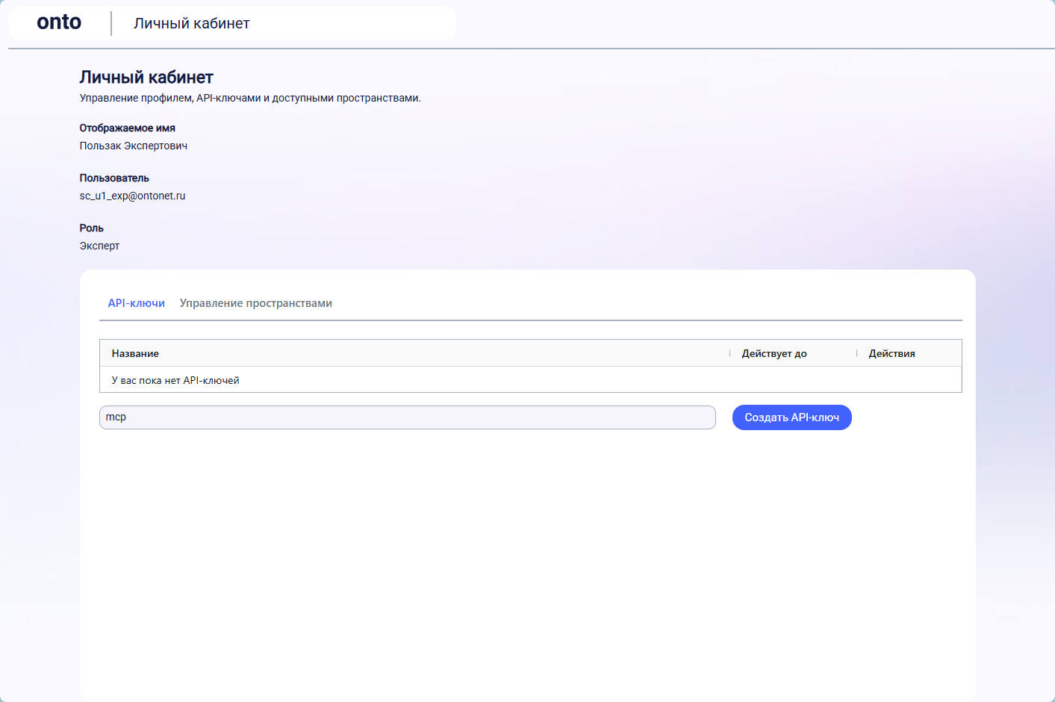Click the Пользователь label
The width and height of the screenshot is (1055, 702).
click(114, 178)
